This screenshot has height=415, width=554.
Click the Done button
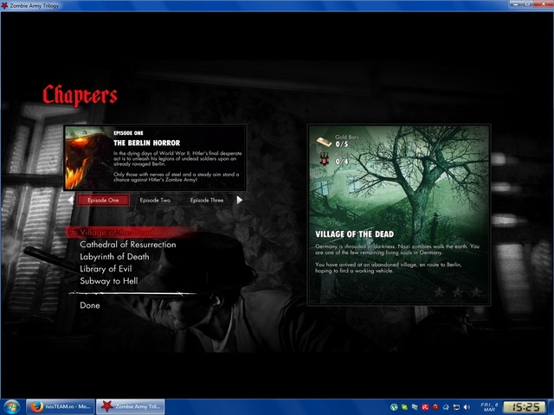90,305
